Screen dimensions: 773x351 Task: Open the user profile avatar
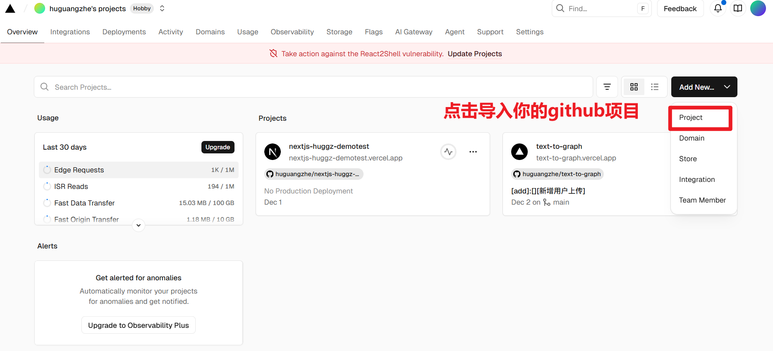pos(758,8)
